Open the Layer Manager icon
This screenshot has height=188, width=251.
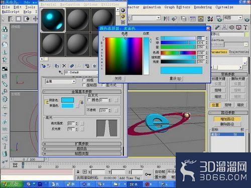(x=184, y=19)
